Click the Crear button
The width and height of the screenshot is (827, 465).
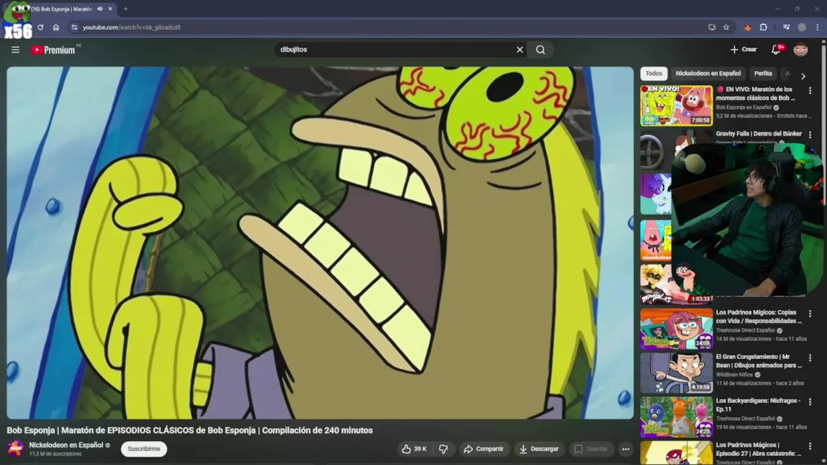[743, 50]
